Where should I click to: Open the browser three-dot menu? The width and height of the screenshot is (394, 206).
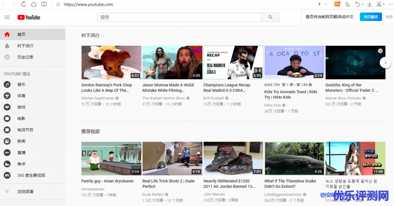tap(390, 4)
